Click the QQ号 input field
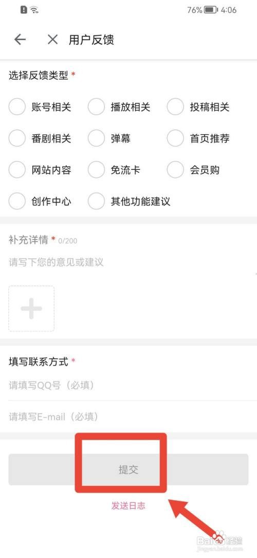Viewport: 257px width, 558px height. point(128,385)
